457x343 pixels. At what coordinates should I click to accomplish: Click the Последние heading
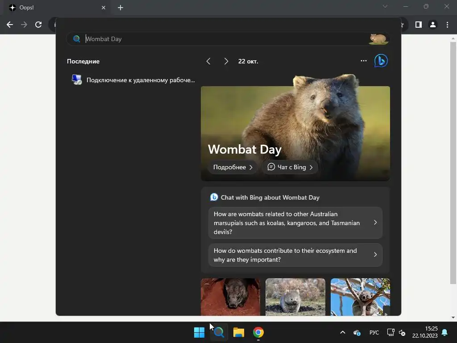click(x=83, y=61)
